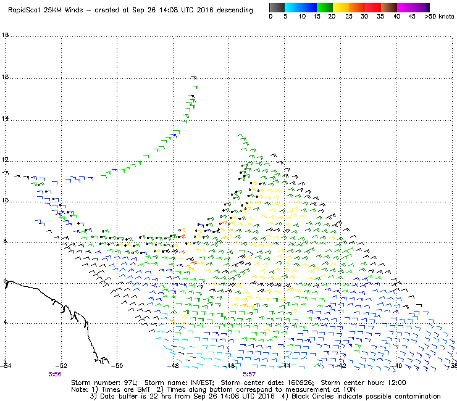The height and width of the screenshot is (401, 457).
Task: Click the longitude label -50
Action: (x=117, y=366)
